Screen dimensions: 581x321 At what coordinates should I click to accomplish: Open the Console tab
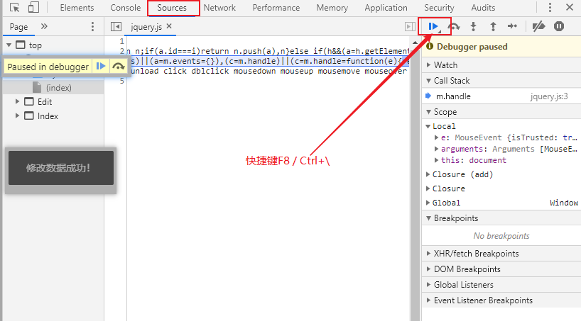125,8
